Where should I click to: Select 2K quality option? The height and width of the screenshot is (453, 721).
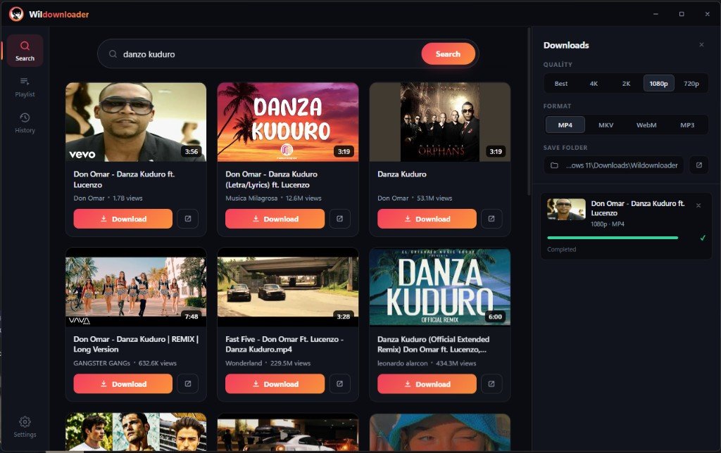pyautogui.click(x=626, y=84)
